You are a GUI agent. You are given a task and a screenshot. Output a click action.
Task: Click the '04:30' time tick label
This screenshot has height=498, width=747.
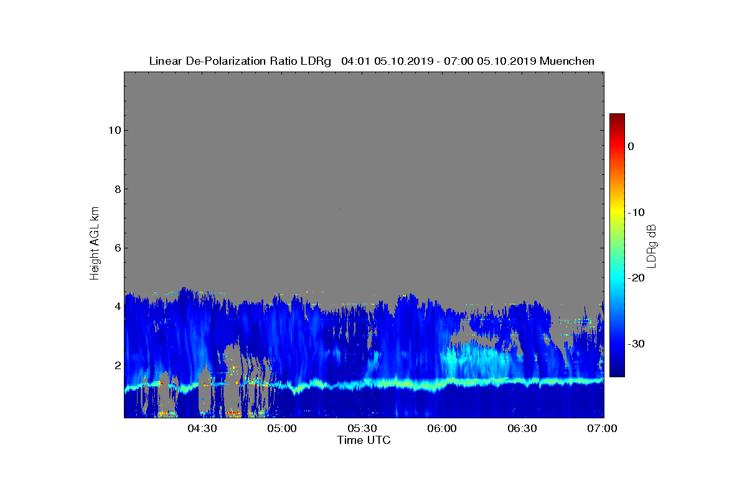[202, 429]
